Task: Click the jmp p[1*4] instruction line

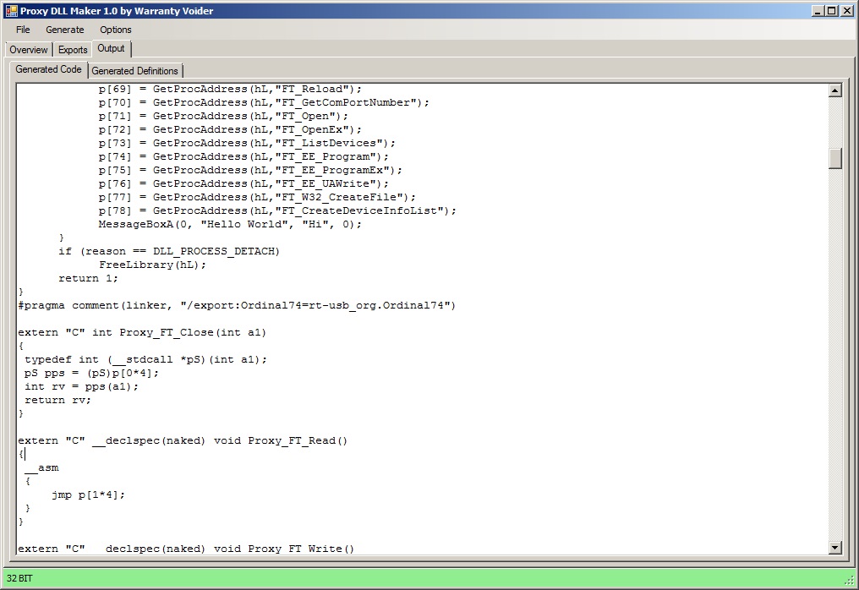Action: tap(88, 494)
